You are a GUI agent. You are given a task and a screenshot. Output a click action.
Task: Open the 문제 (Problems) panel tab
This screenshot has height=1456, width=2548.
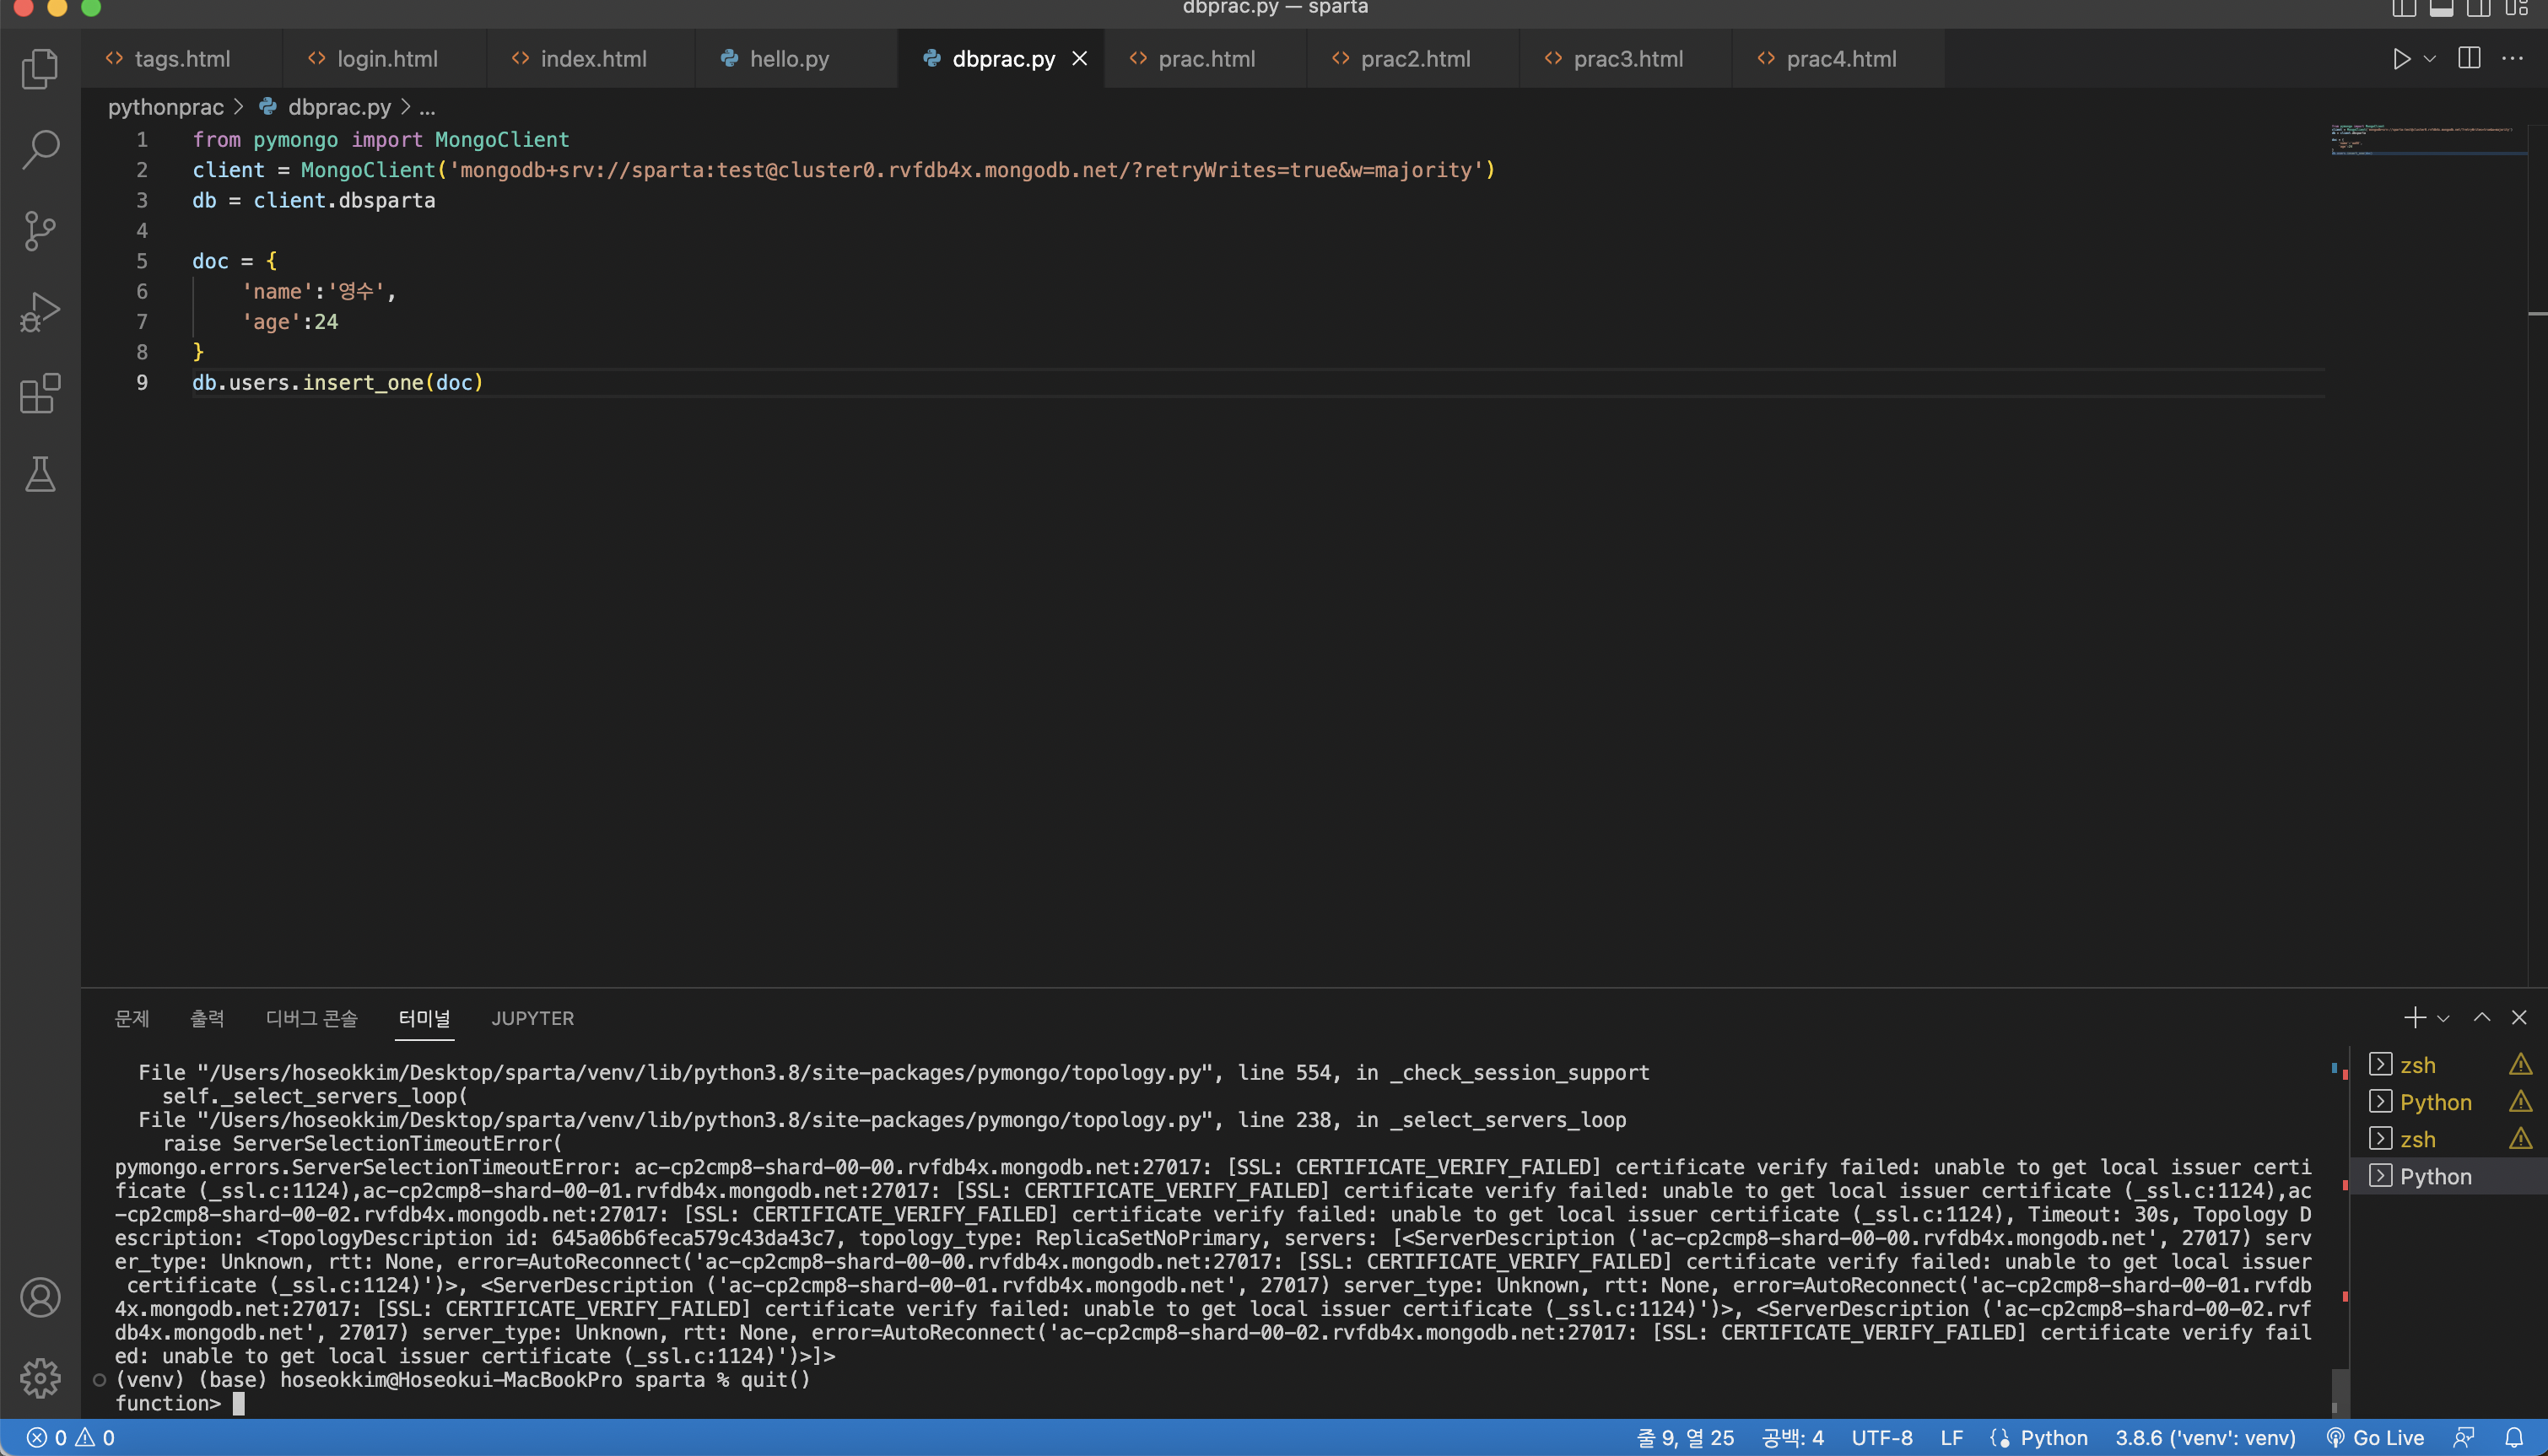pos(132,1018)
